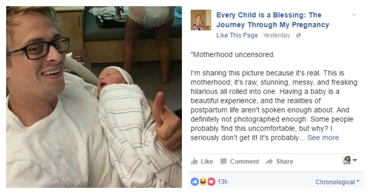Click the Like thumbs-up icon
Screen dimensions: 370x194
pyautogui.click(x=194, y=162)
